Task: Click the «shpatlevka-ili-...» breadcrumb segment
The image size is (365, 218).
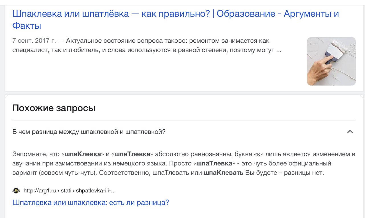Action: pos(96,191)
